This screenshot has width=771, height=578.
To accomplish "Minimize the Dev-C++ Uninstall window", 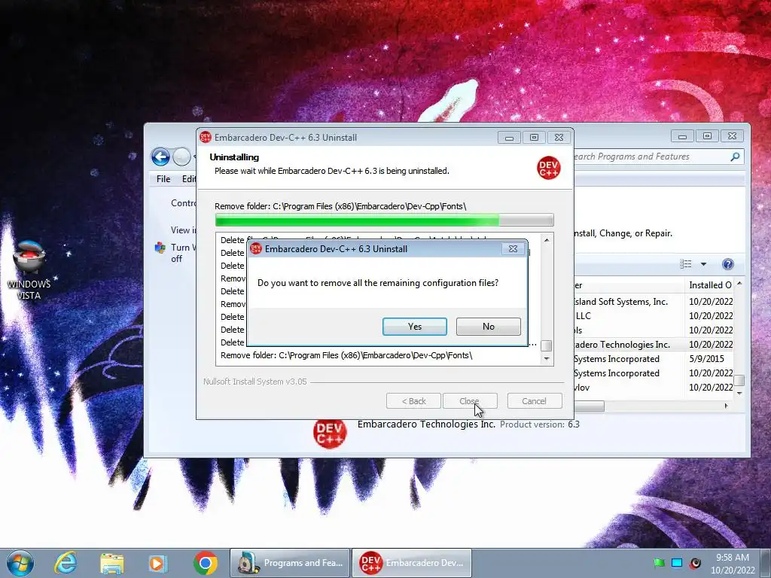I will (509, 138).
